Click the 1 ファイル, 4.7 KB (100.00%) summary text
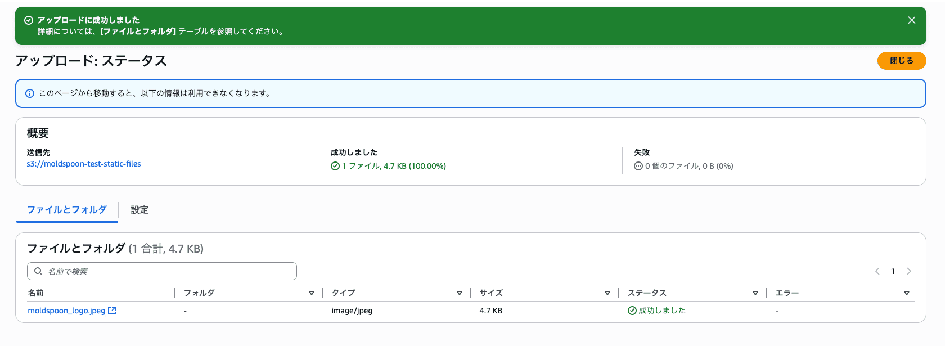The width and height of the screenshot is (945, 346). [394, 166]
